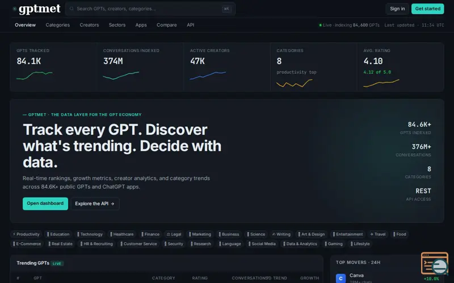
Task: Click the Categories sparkline chart
Action: tap(295, 83)
